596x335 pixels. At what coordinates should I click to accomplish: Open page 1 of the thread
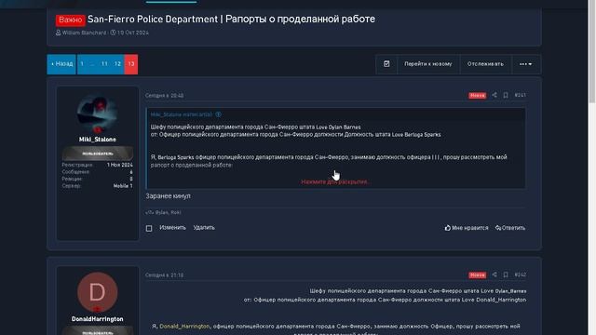[82, 64]
